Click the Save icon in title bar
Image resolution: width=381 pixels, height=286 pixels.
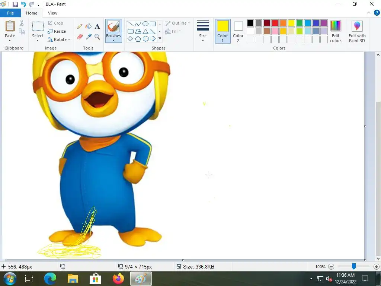(x=15, y=4)
